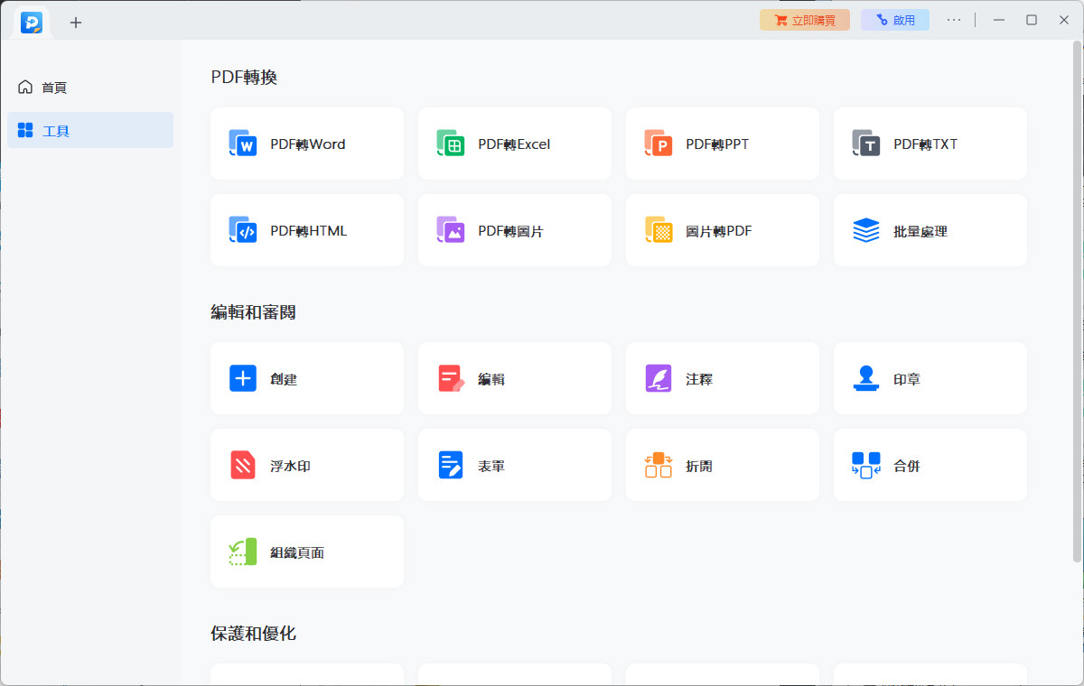
Task: Click the 批量處理 label text
Action: 920,231
